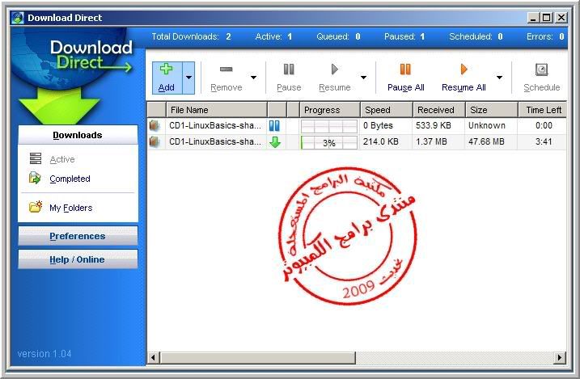Sort by the Progress column header
The image size is (580, 379).
click(x=330, y=110)
